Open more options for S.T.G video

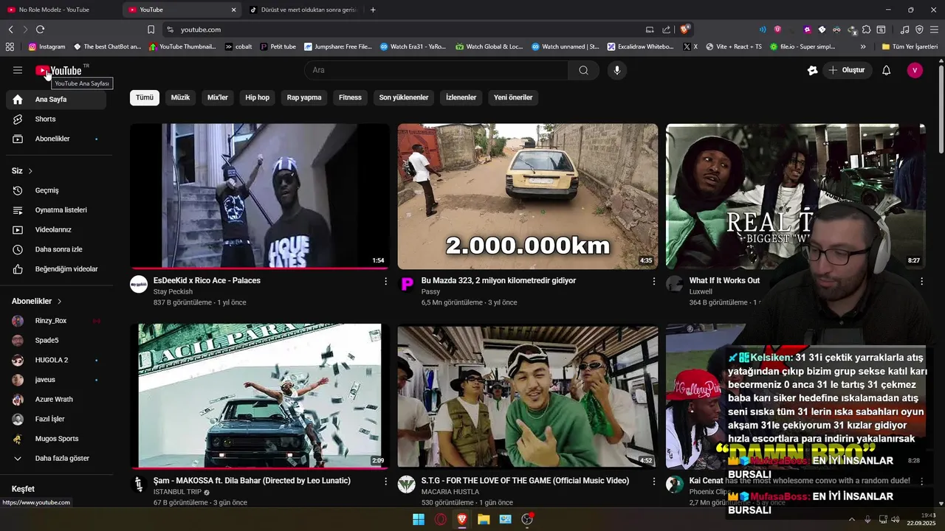coord(653,481)
